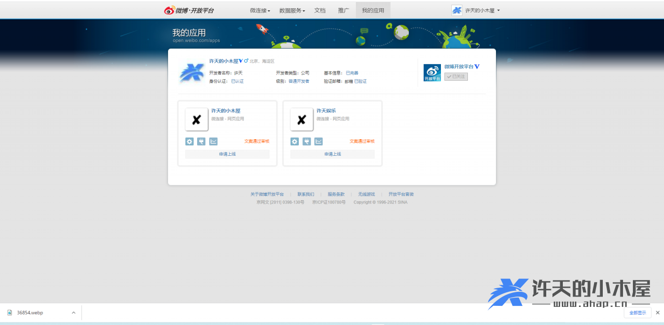664x325 pixels.
Task: Click user avatar in top navigation bar
Action: [x=457, y=10]
